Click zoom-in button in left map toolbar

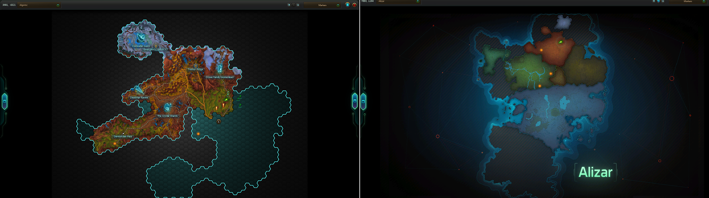(x=289, y=5)
